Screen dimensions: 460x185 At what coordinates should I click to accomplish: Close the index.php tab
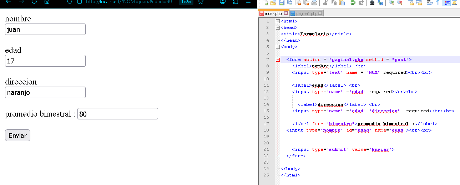[285, 13]
